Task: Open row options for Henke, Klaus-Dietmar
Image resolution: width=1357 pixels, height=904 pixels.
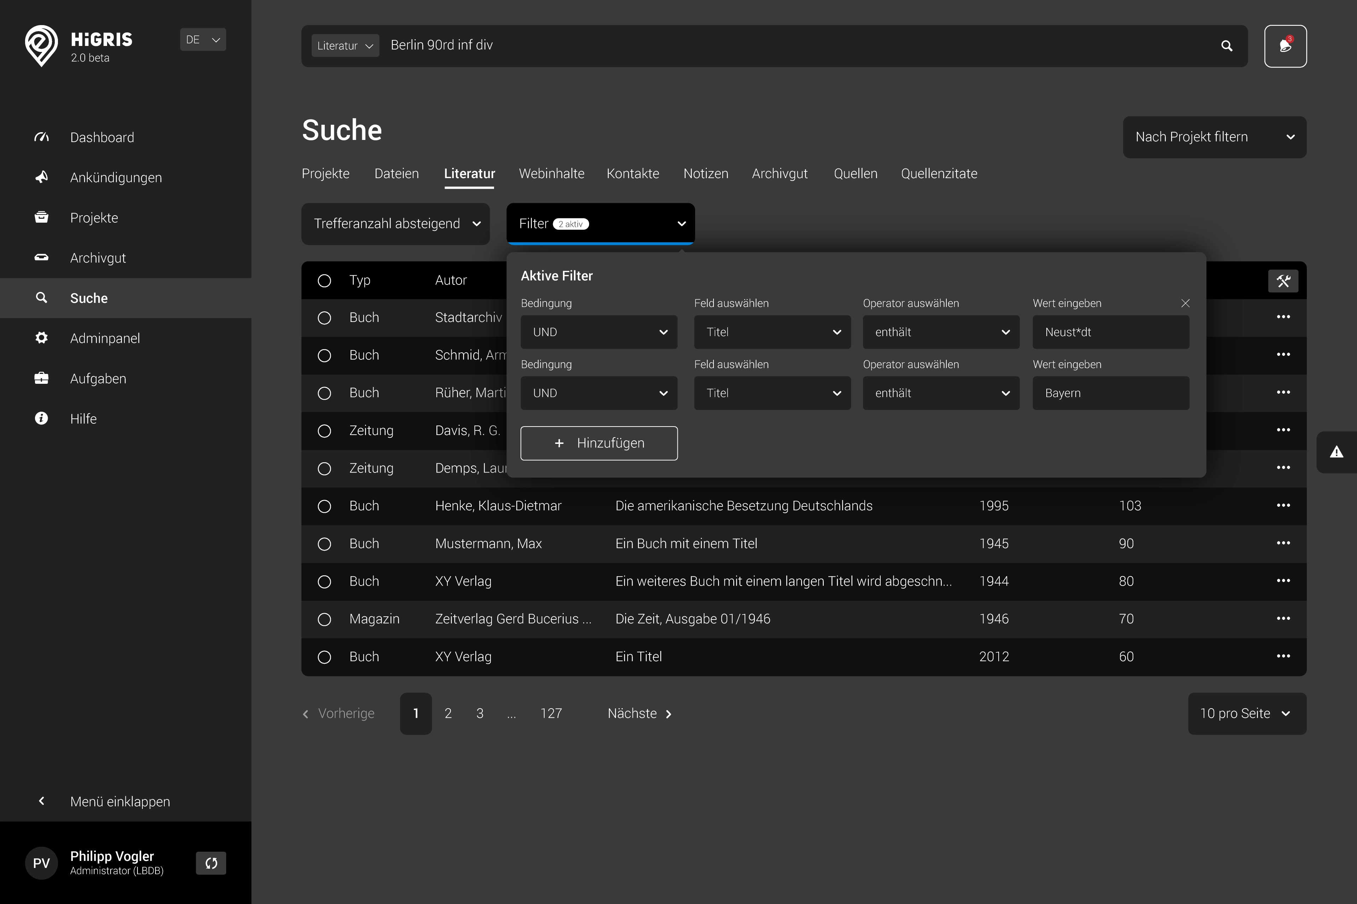Action: 1283,506
